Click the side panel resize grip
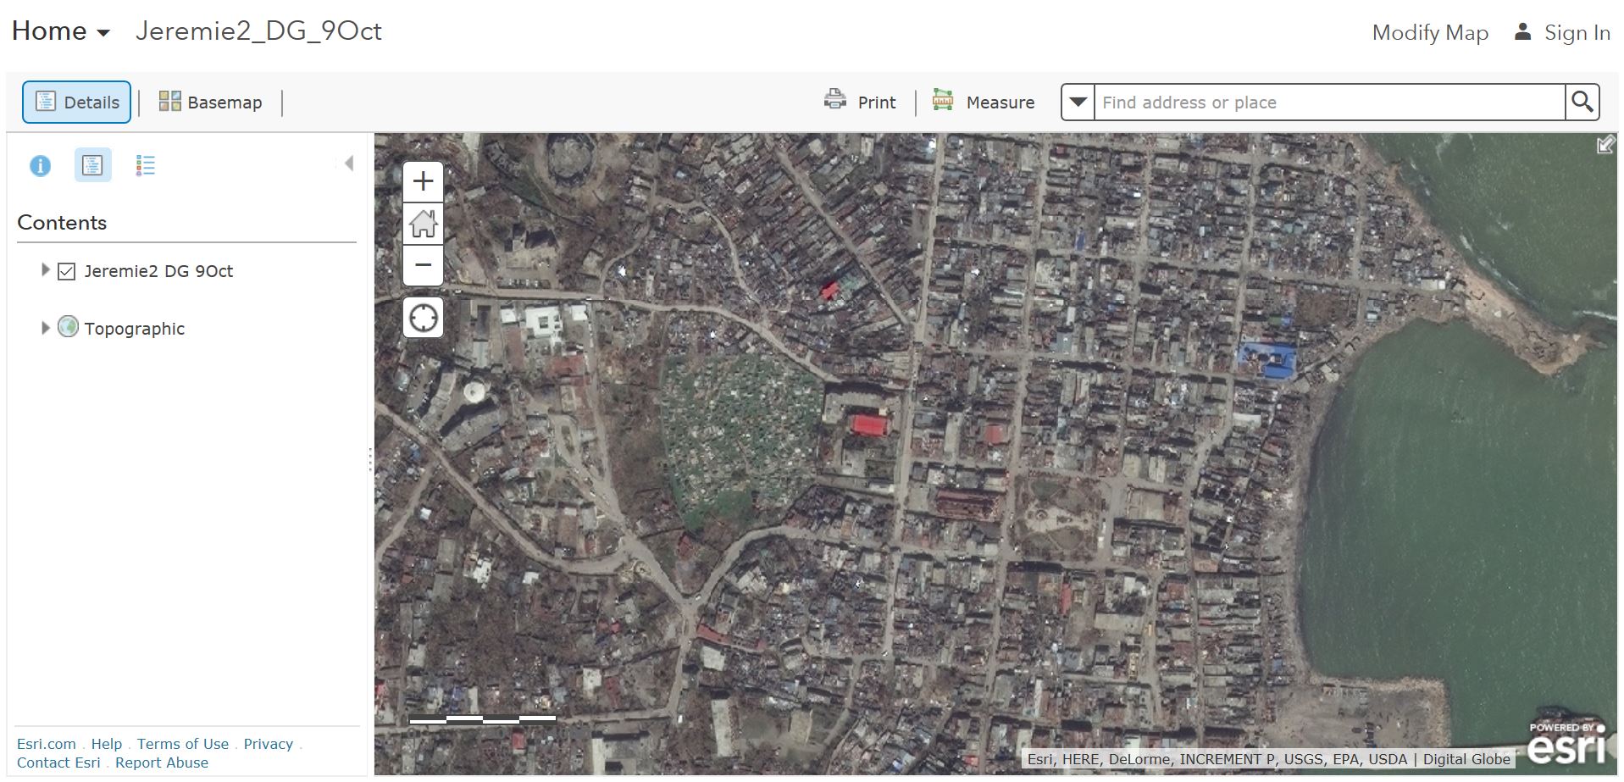 [370, 459]
